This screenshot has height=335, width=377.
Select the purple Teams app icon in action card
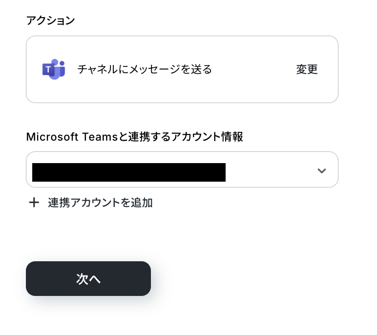[x=54, y=69]
